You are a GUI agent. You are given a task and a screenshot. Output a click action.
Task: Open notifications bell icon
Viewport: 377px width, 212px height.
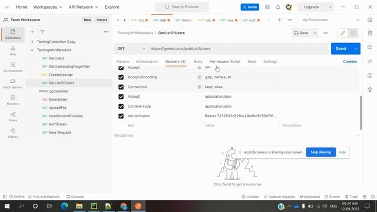tap(278, 7)
